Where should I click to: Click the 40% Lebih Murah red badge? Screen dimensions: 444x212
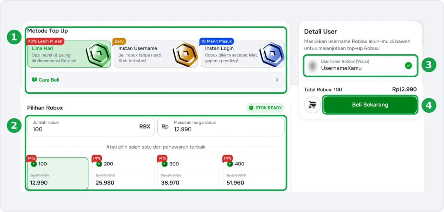point(46,41)
